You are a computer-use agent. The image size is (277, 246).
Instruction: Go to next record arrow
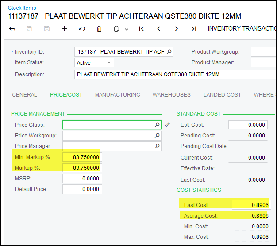click(x=176, y=29)
